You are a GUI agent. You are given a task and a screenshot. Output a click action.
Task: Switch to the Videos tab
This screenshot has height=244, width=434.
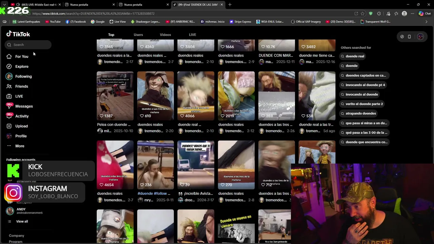(165, 35)
